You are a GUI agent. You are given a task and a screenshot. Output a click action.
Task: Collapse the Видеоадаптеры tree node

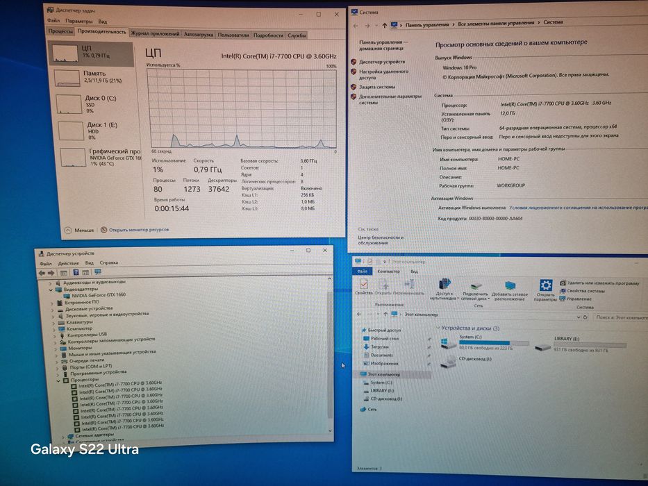click(51, 290)
